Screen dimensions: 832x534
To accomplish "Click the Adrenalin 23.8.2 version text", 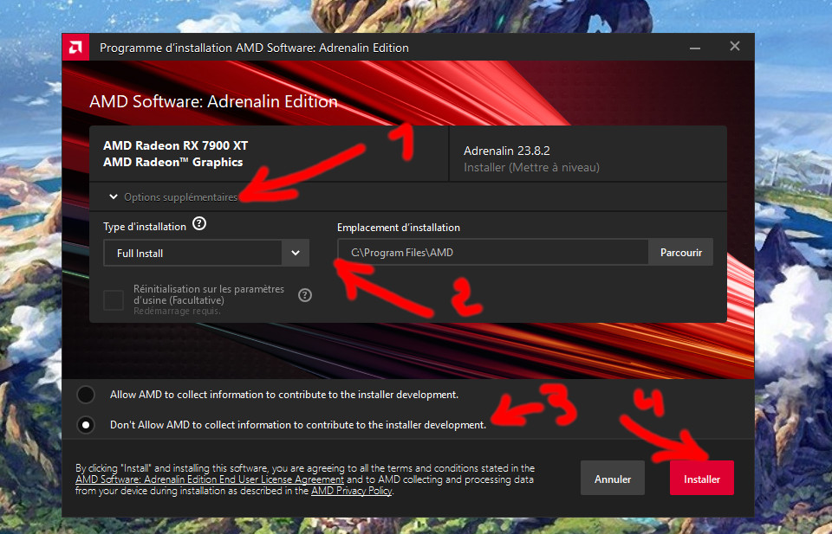I will (x=507, y=151).
